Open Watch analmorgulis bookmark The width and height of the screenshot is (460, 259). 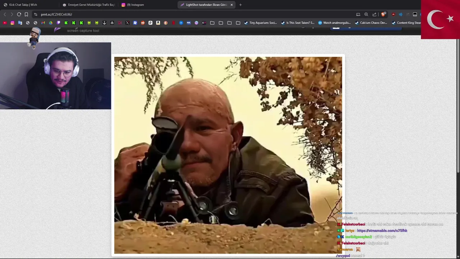[334, 23]
